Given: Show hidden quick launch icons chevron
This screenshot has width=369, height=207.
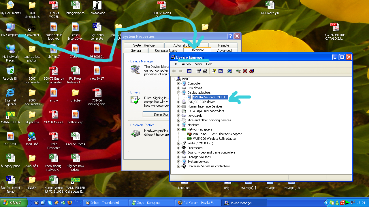Looking at the screenshot, I should click(x=76, y=202).
